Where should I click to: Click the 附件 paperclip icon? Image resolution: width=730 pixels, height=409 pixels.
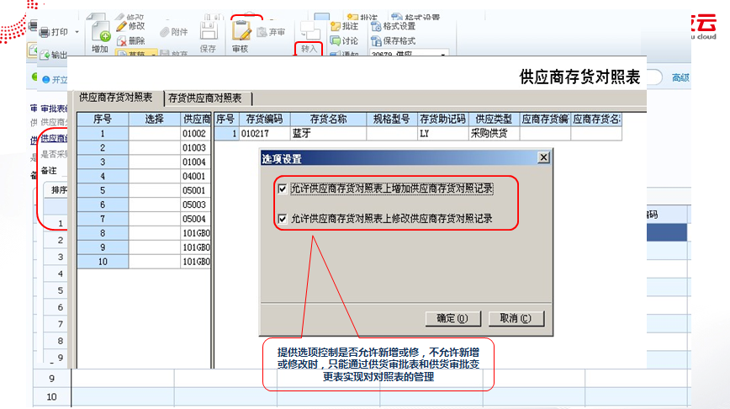164,32
